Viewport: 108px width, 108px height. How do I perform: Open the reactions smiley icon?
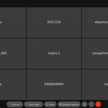click(x=85, y=104)
